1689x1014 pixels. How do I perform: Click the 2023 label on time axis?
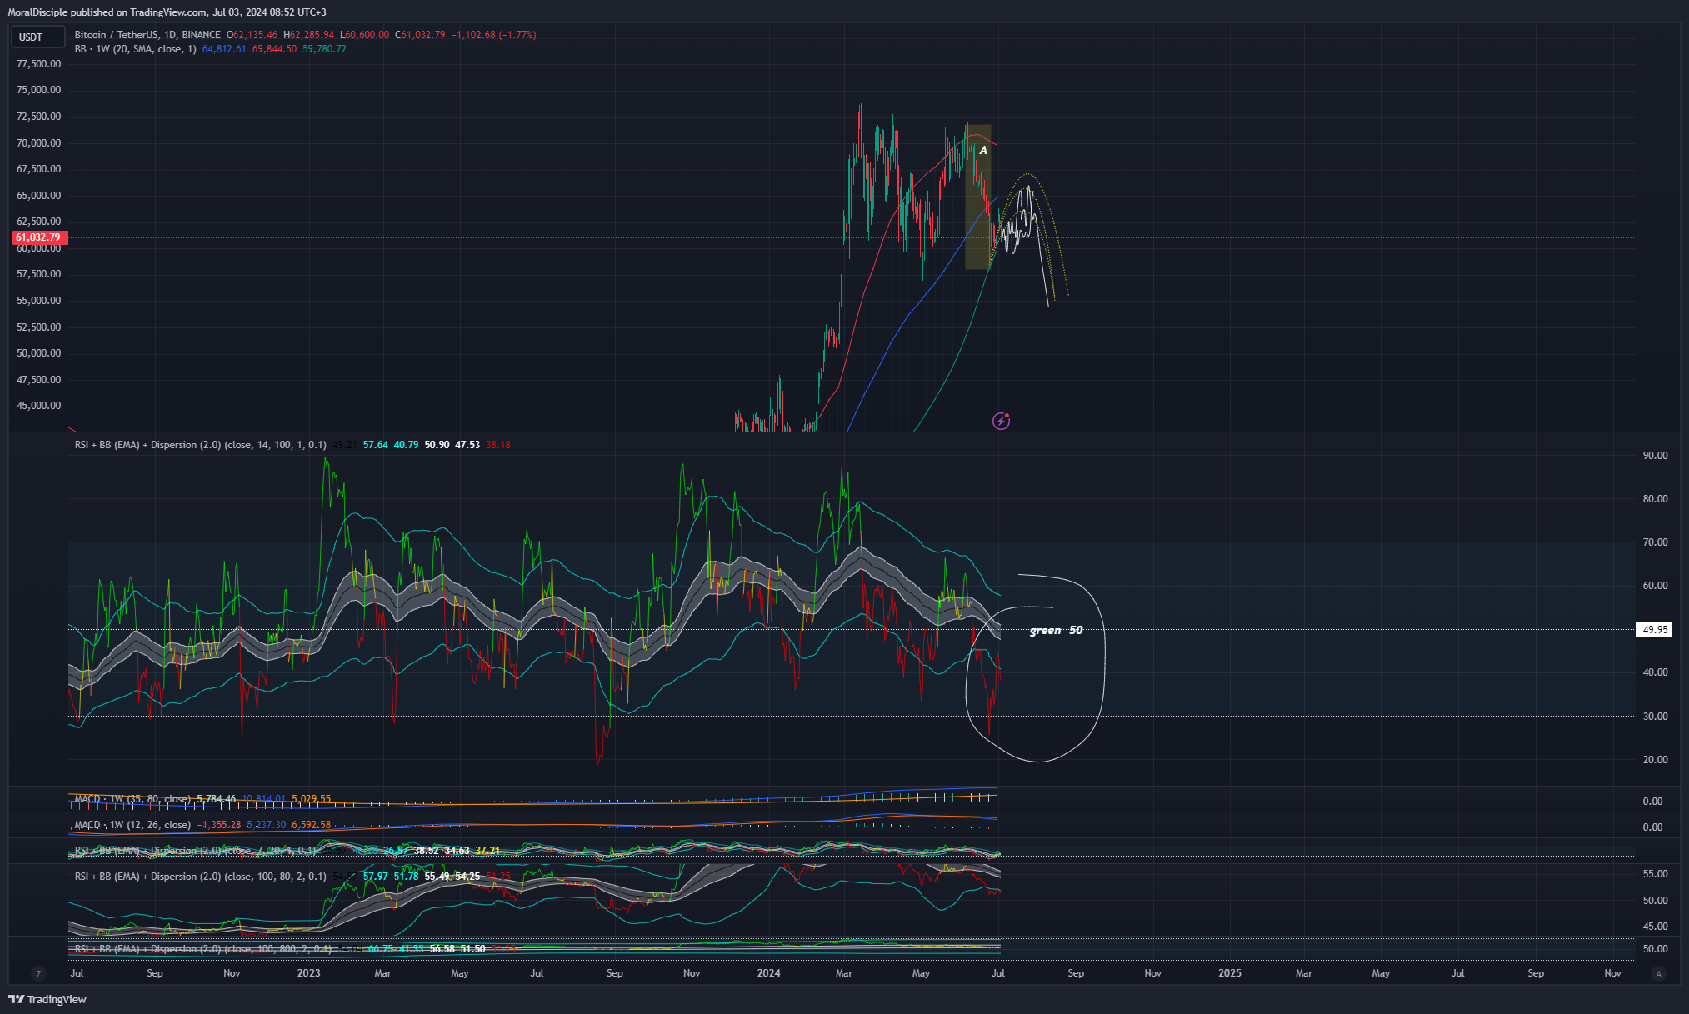[x=308, y=973]
